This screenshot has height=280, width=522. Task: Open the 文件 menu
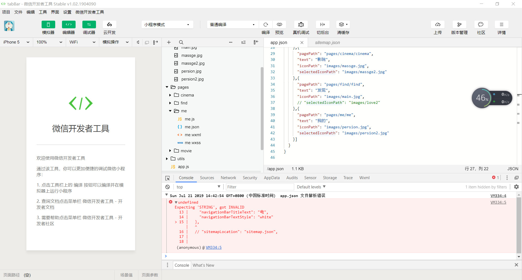[18, 12]
